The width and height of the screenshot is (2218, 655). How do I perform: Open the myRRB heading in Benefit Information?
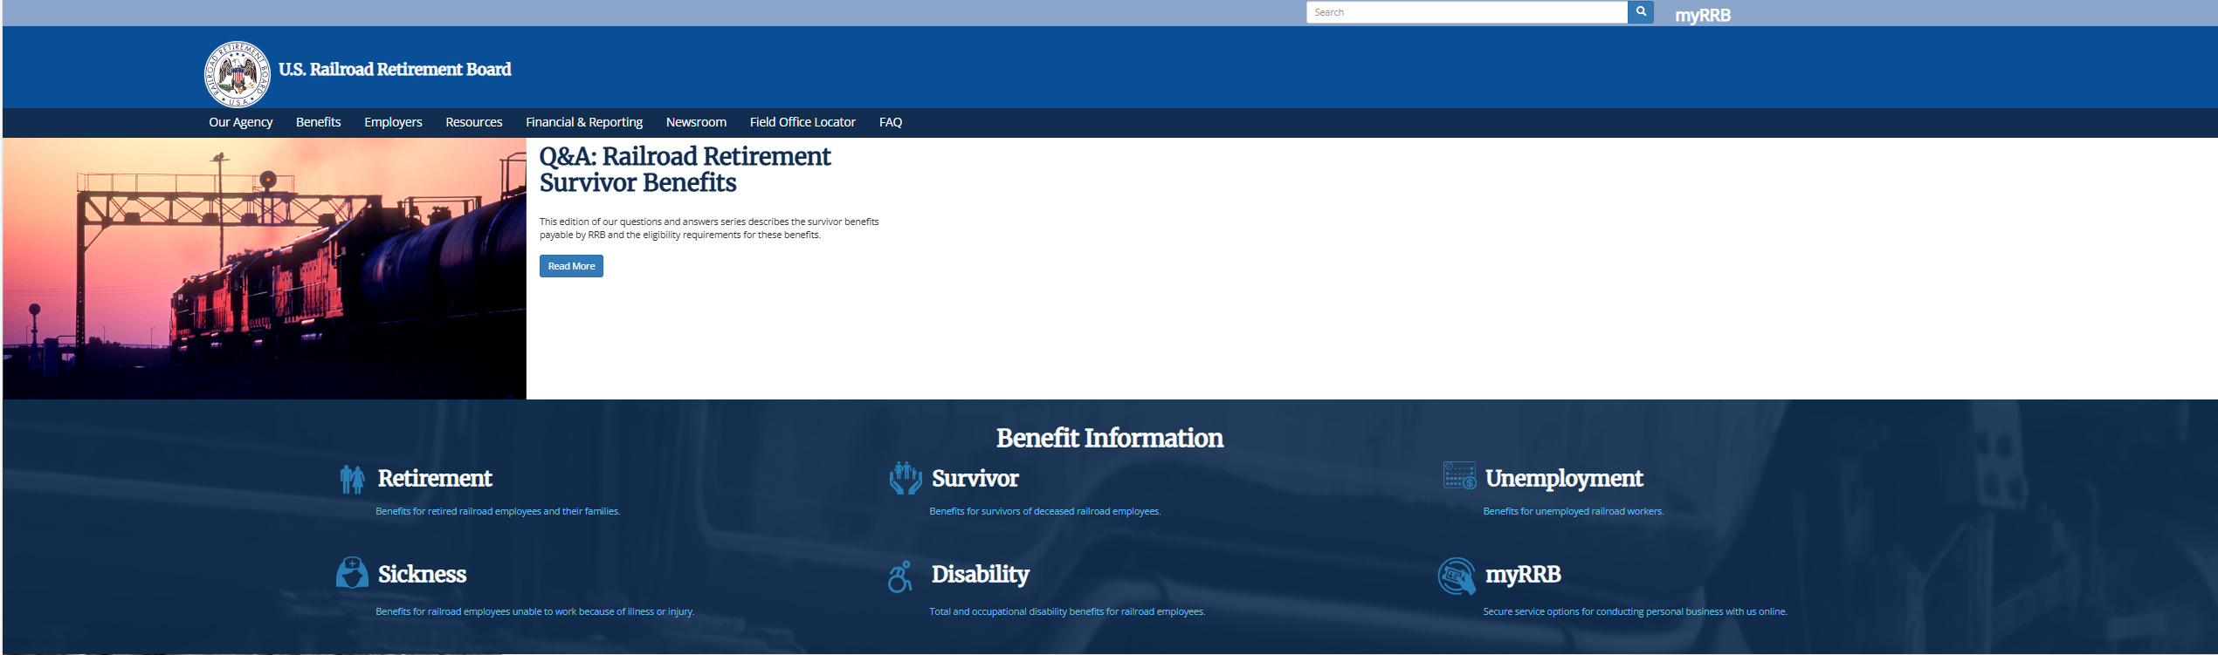point(1523,575)
